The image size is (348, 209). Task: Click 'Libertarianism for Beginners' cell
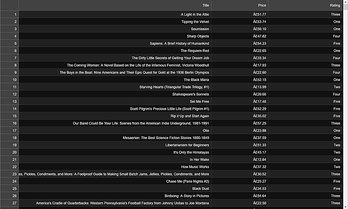pyautogui.click(x=115, y=145)
